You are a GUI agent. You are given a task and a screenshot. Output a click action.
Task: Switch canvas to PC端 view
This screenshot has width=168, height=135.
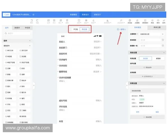click(76, 29)
